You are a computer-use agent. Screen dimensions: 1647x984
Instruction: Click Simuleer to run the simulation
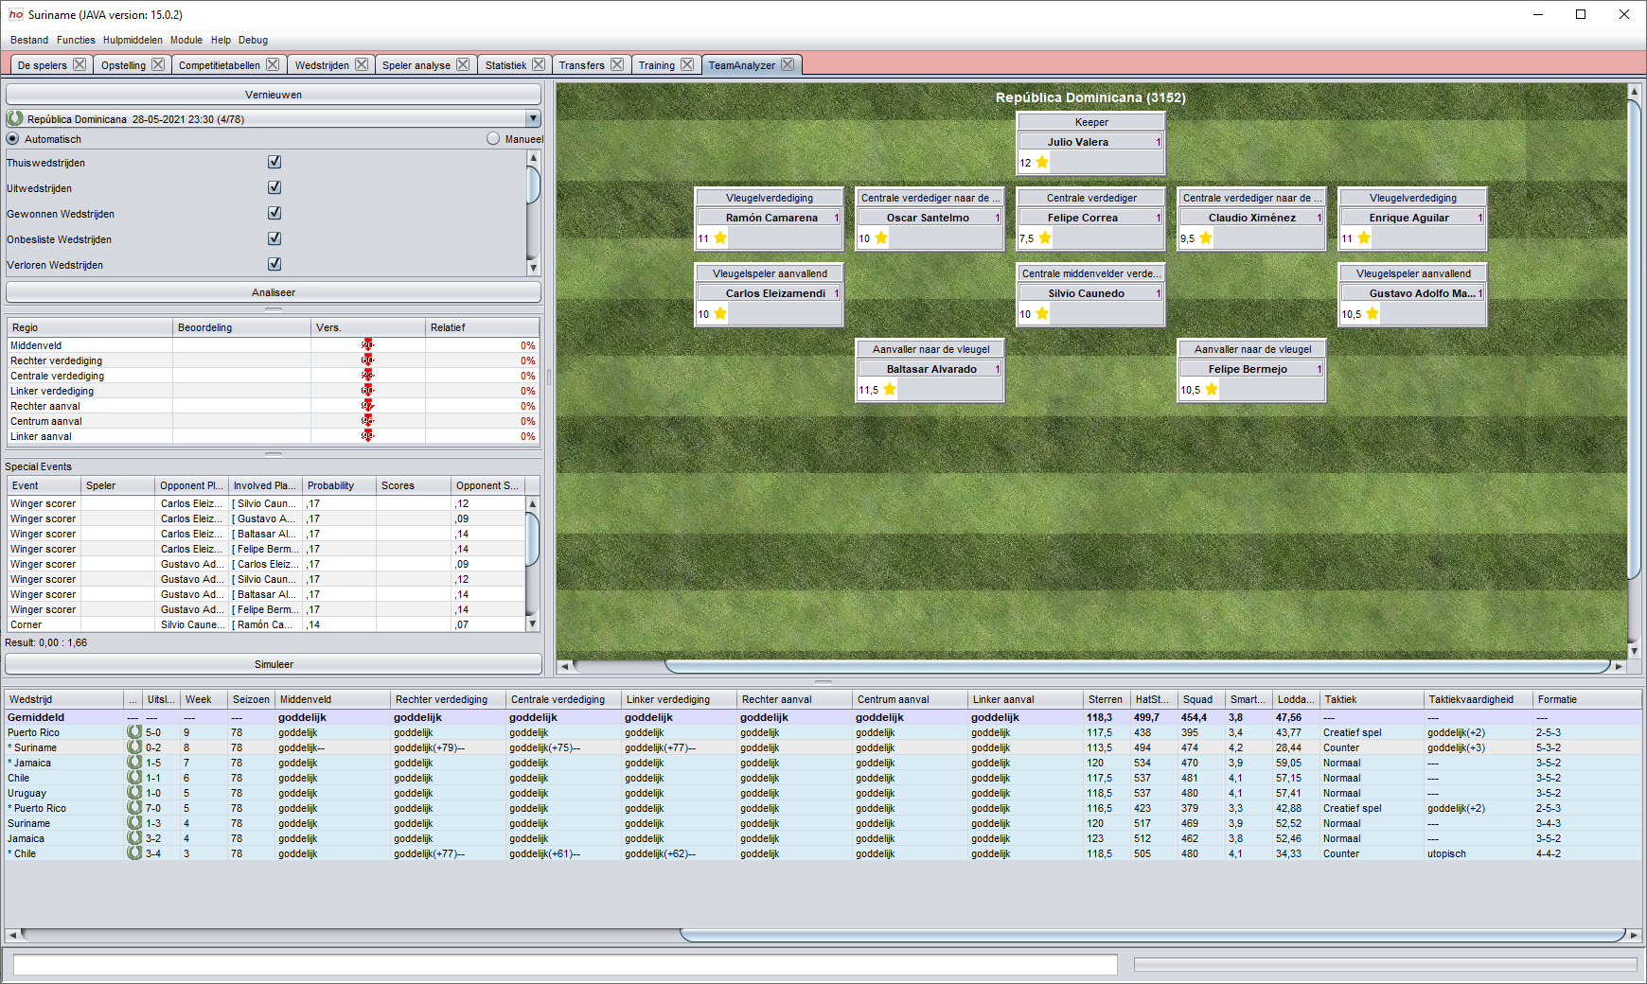click(x=273, y=664)
